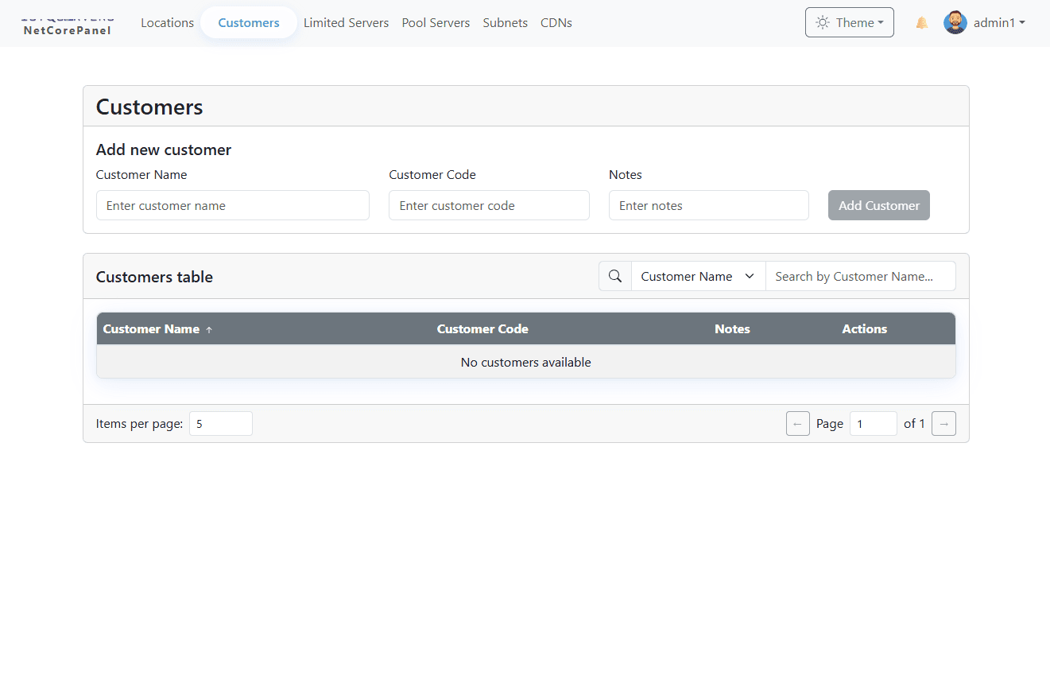Select the Customers nav tab
1050x676 pixels.
(x=249, y=23)
